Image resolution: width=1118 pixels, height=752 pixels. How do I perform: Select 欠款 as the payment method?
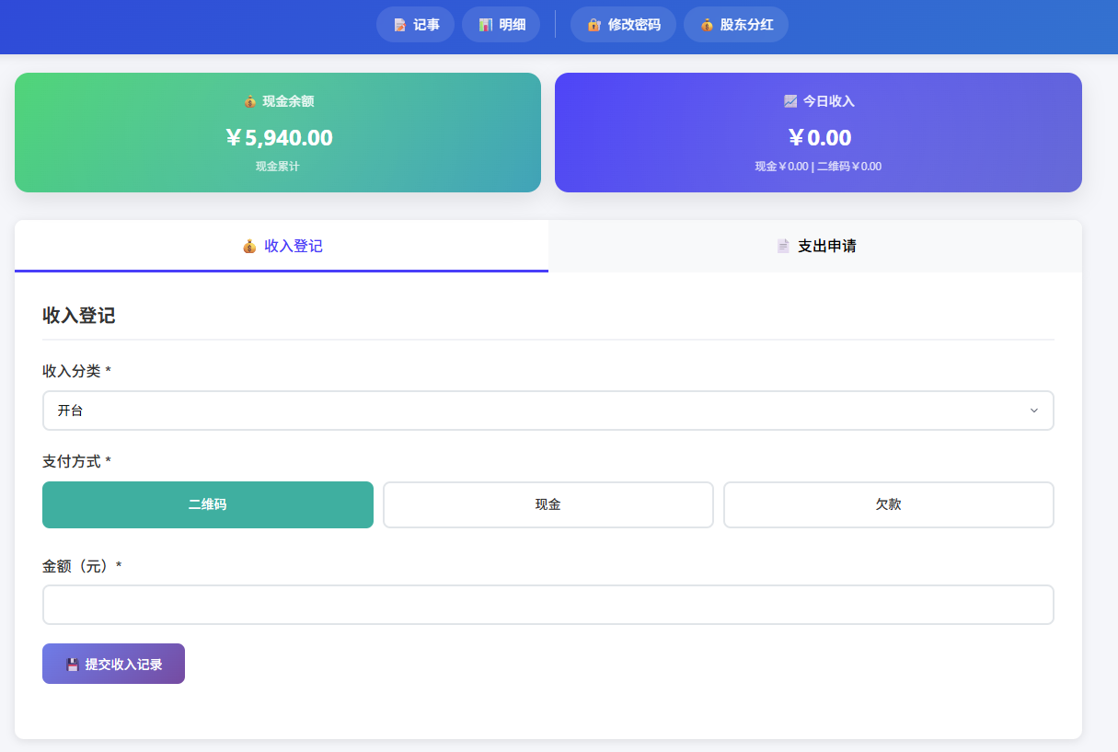[888, 504]
